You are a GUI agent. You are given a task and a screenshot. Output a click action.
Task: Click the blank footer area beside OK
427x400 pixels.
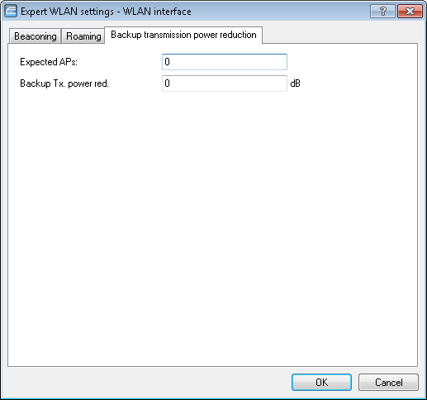click(149, 382)
